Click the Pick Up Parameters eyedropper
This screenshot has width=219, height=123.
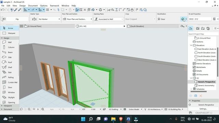pyautogui.click(x=16, y=10)
